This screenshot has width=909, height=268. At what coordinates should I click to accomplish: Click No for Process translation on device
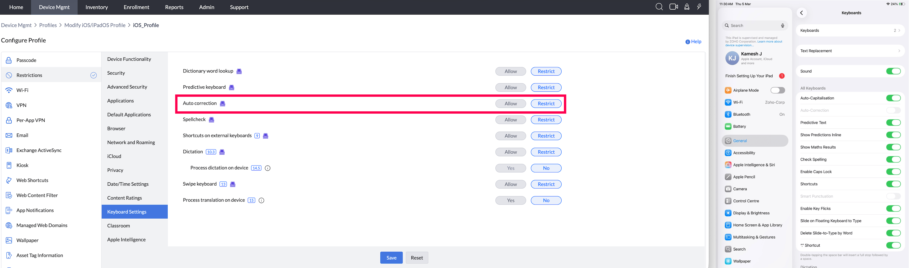tap(546, 200)
